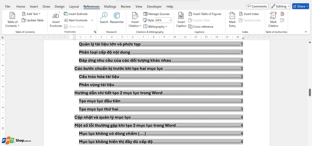This screenshot has width=312, height=146.
Task: Click Mark Citation
Action: click(273, 20)
